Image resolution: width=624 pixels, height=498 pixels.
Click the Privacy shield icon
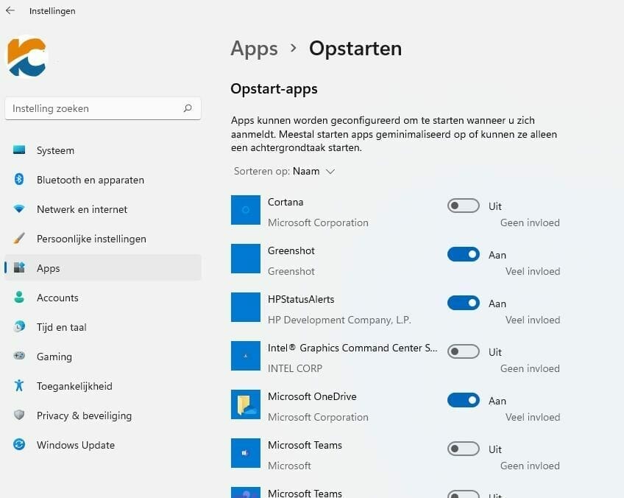18,415
